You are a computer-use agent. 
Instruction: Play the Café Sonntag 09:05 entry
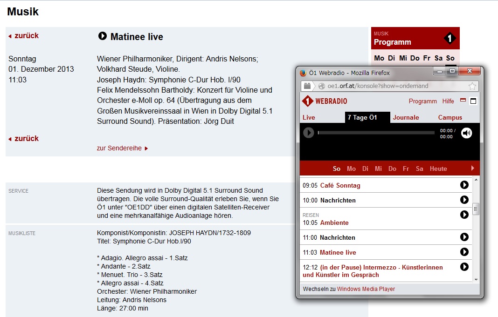(464, 185)
